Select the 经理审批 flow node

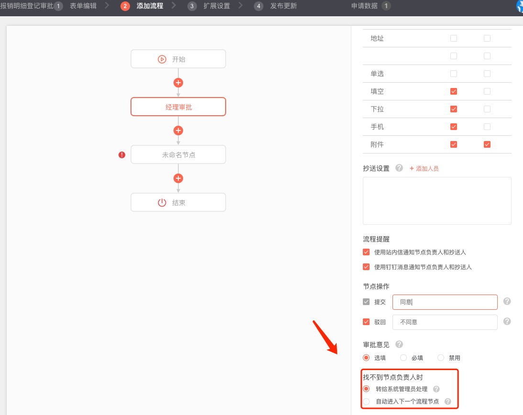tap(178, 107)
